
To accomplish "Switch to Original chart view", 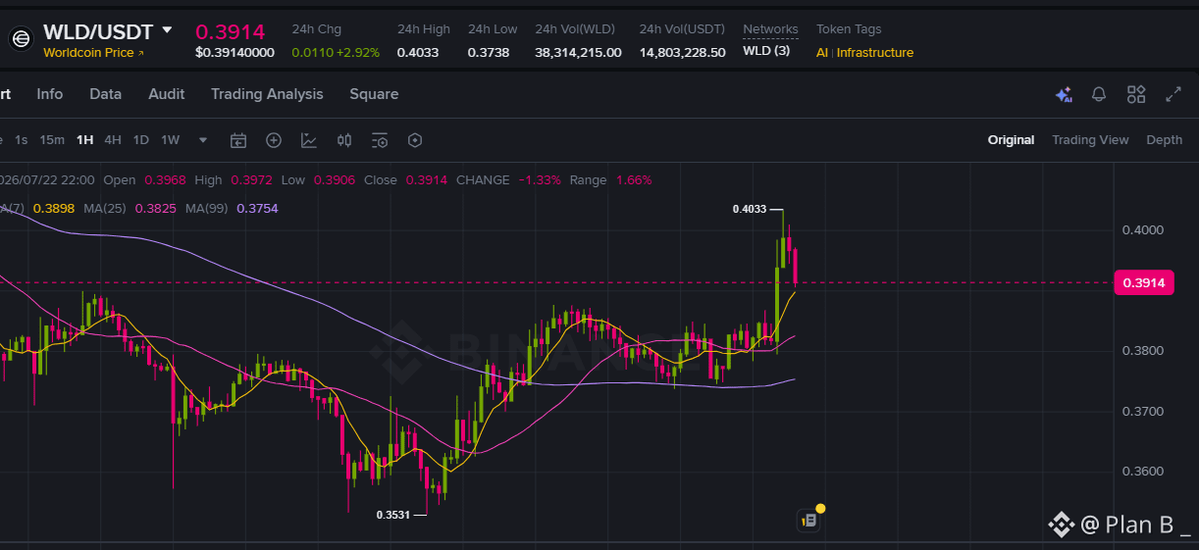I will (x=1011, y=140).
